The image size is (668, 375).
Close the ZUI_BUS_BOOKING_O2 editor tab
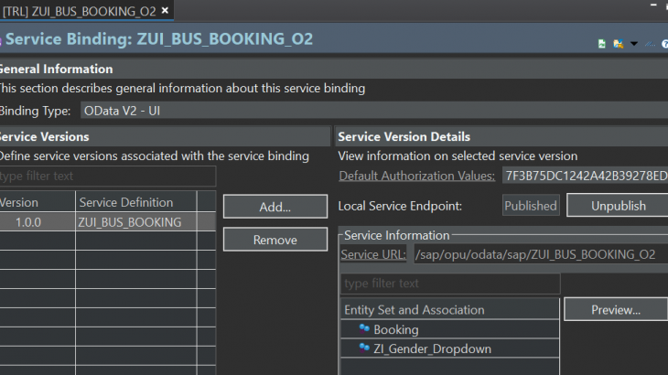[x=165, y=10]
